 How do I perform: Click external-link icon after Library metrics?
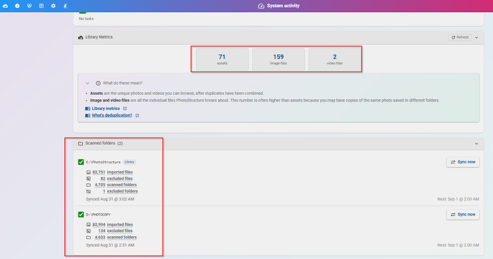click(125, 108)
